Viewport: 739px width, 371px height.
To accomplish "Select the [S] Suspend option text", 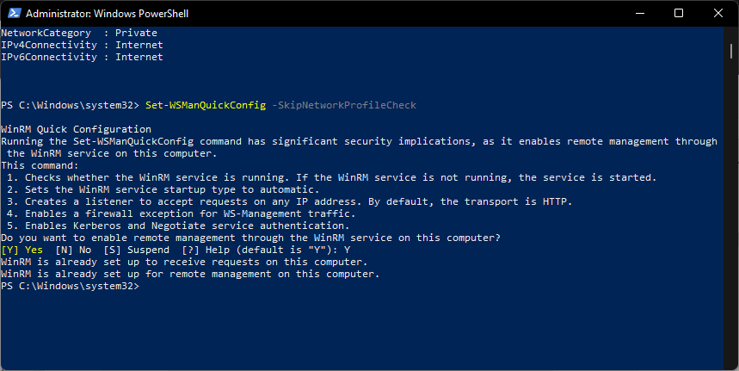I will (136, 250).
